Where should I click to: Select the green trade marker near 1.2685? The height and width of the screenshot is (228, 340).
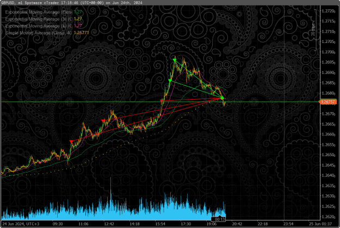pyautogui.click(x=170, y=81)
